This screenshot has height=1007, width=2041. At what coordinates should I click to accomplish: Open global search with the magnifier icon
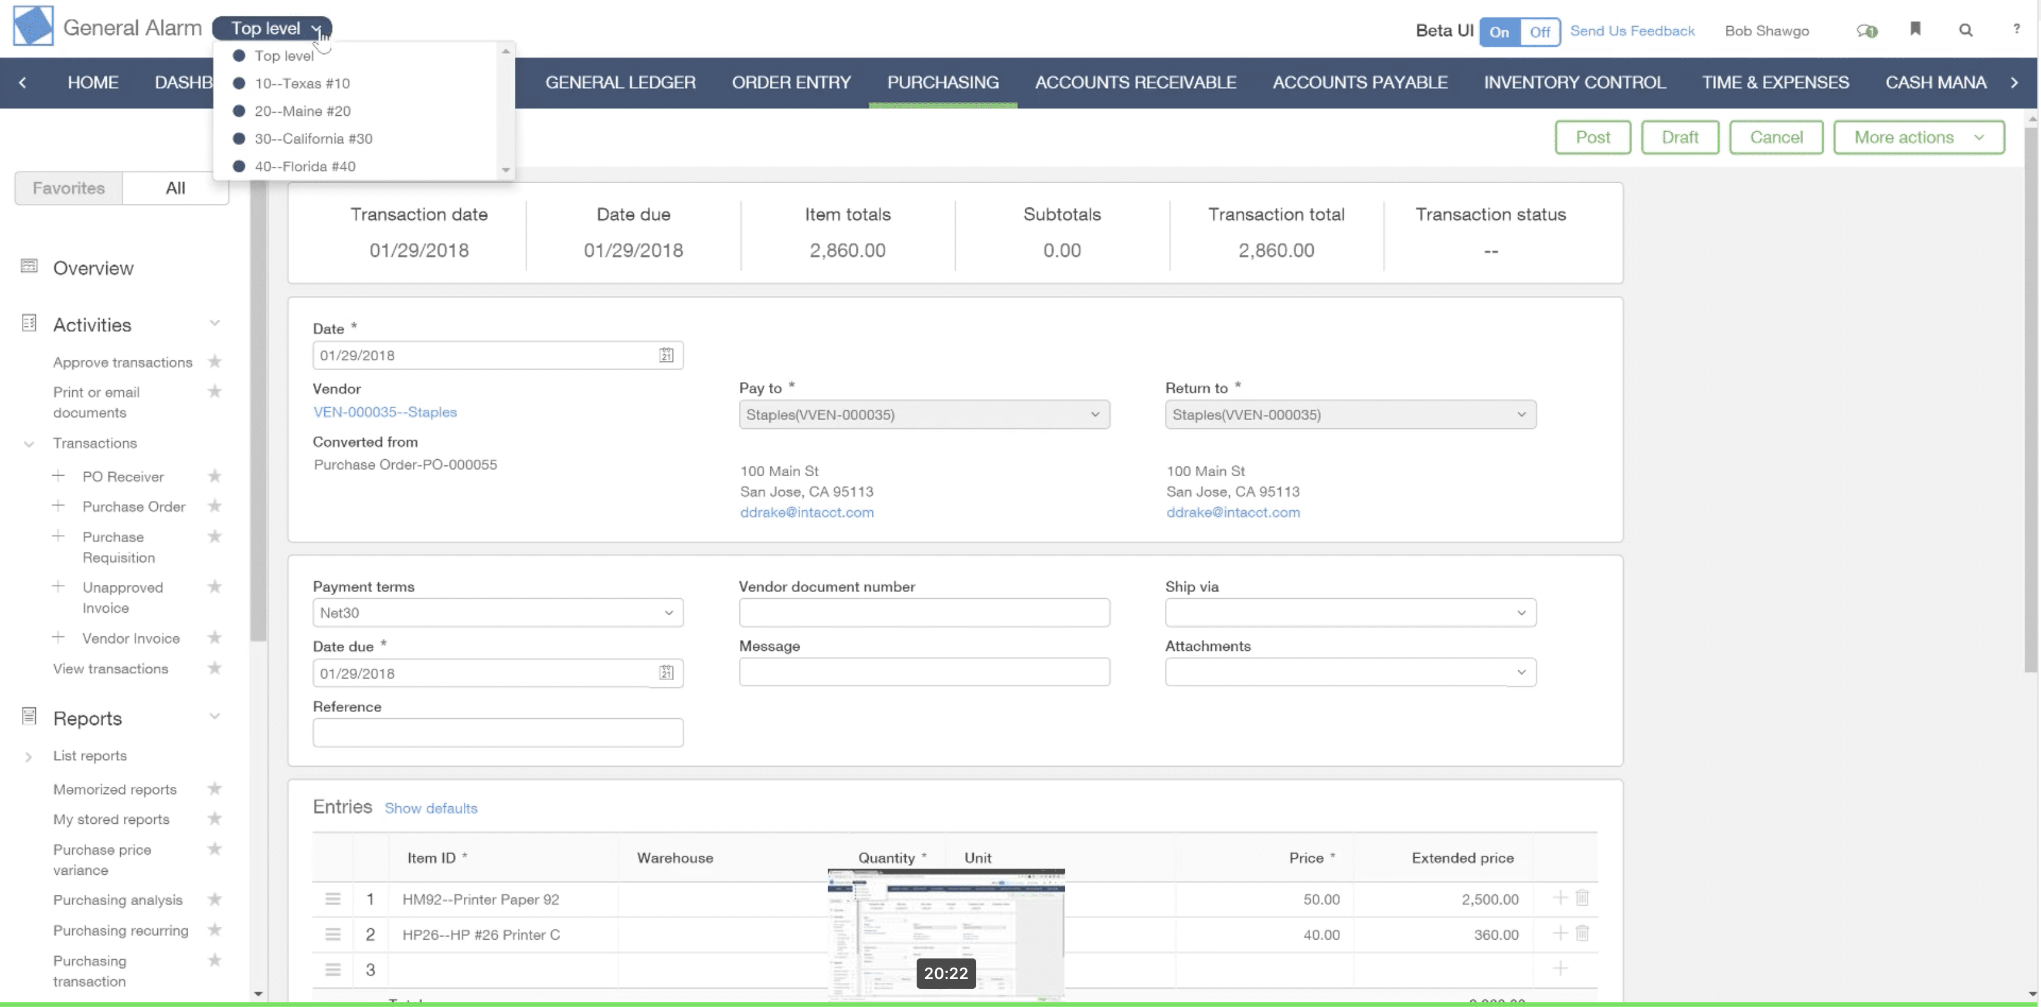coord(1966,30)
